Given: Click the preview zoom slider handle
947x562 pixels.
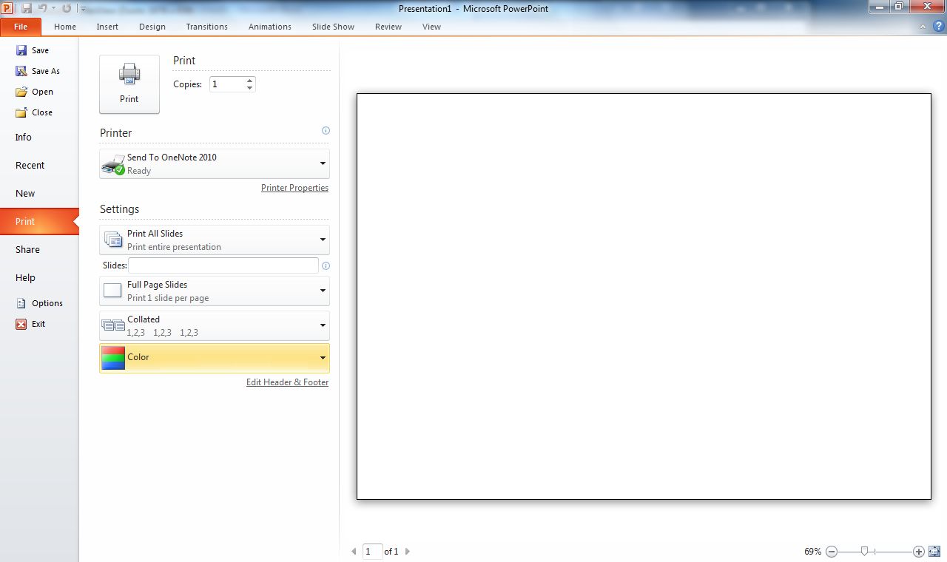Looking at the screenshot, I should click(x=864, y=552).
